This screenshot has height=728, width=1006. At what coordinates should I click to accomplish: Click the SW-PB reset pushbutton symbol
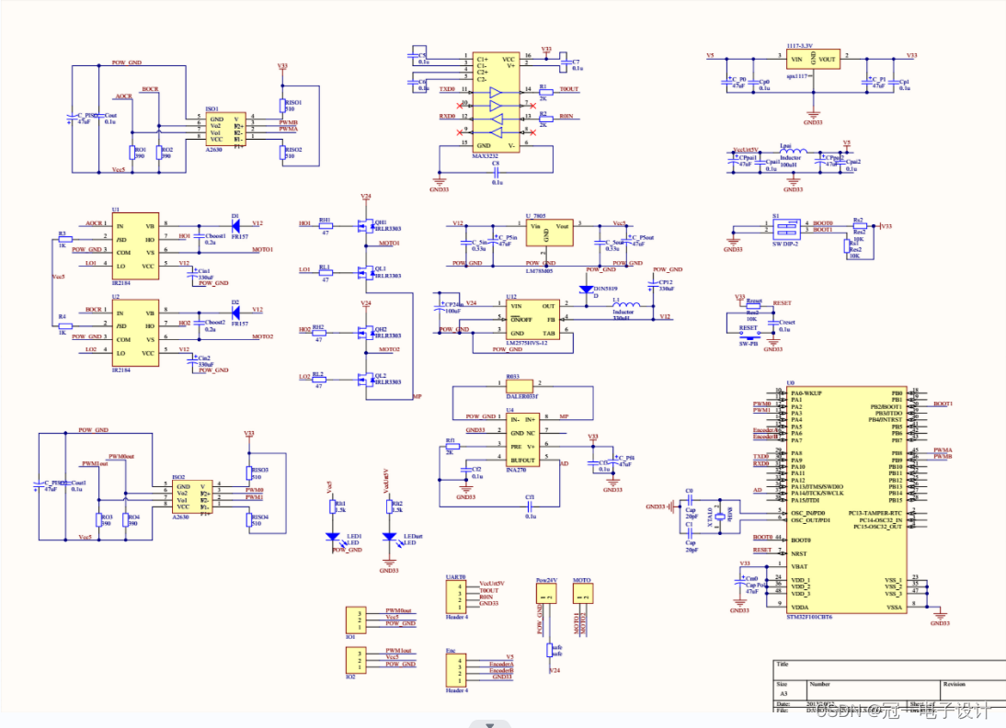pyautogui.click(x=749, y=336)
